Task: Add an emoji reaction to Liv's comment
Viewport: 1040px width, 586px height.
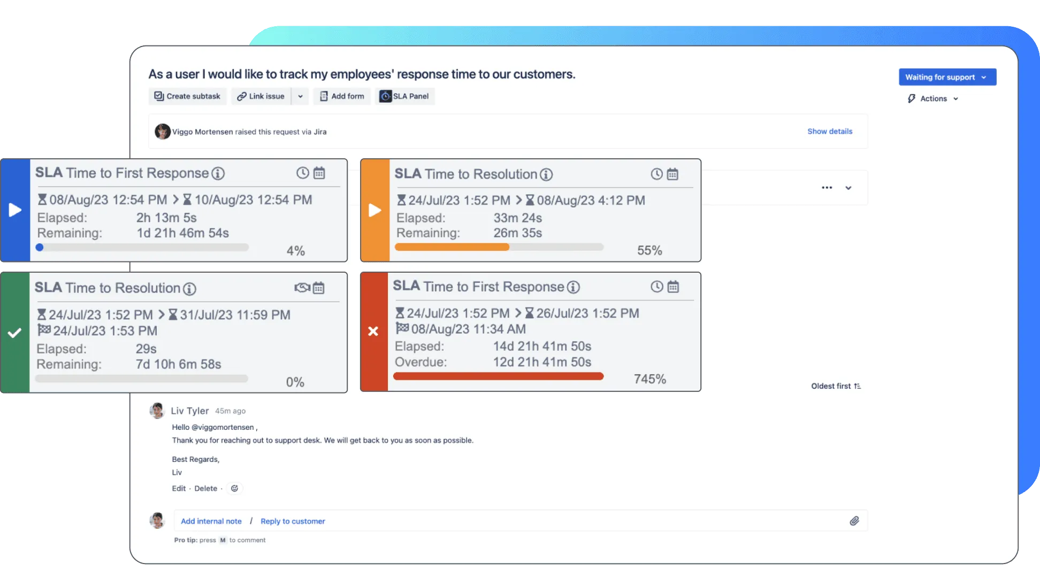Action: [x=234, y=488]
